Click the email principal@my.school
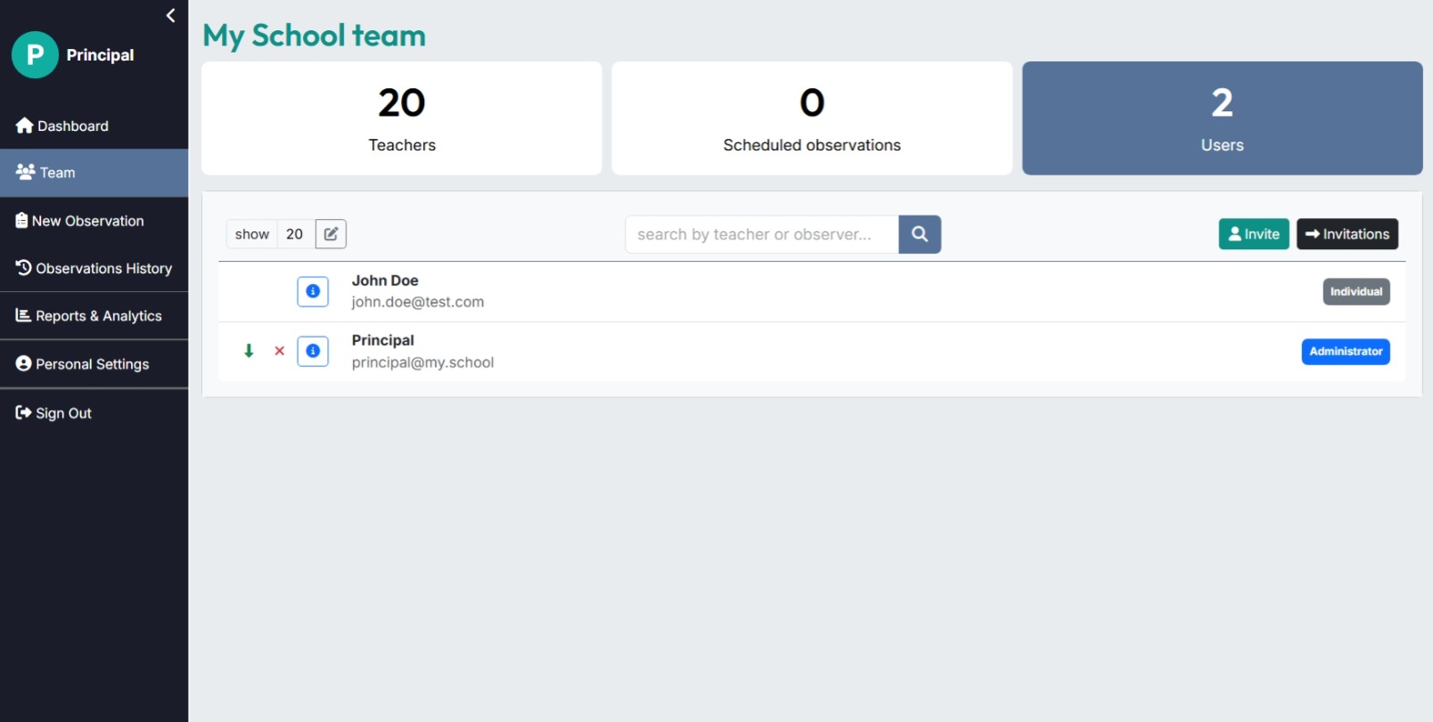1433x722 pixels. tap(422, 362)
